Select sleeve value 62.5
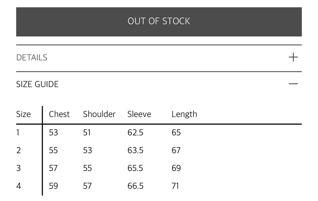This screenshot has width=318, height=201. pyautogui.click(x=135, y=132)
